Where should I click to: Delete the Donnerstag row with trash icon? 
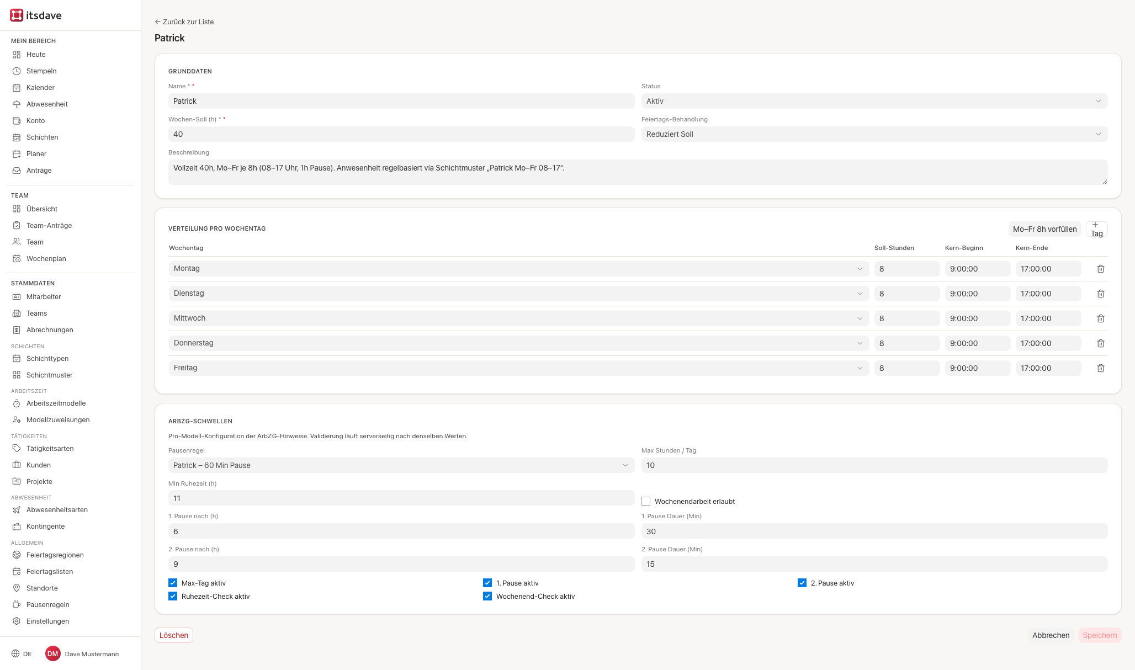pyautogui.click(x=1101, y=343)
